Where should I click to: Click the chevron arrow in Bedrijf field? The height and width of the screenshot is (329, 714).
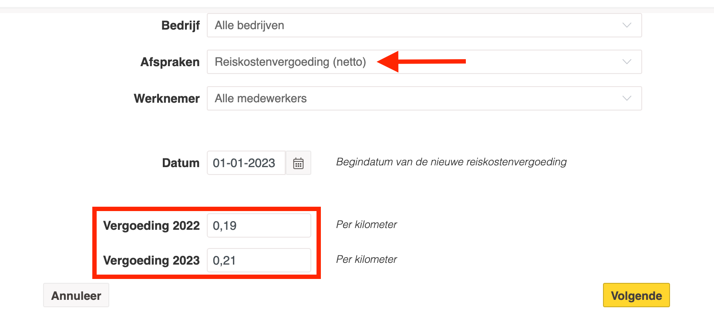pyautogui.click(x=626, y=25)
